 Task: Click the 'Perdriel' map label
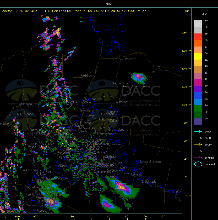tap(64, 153)
